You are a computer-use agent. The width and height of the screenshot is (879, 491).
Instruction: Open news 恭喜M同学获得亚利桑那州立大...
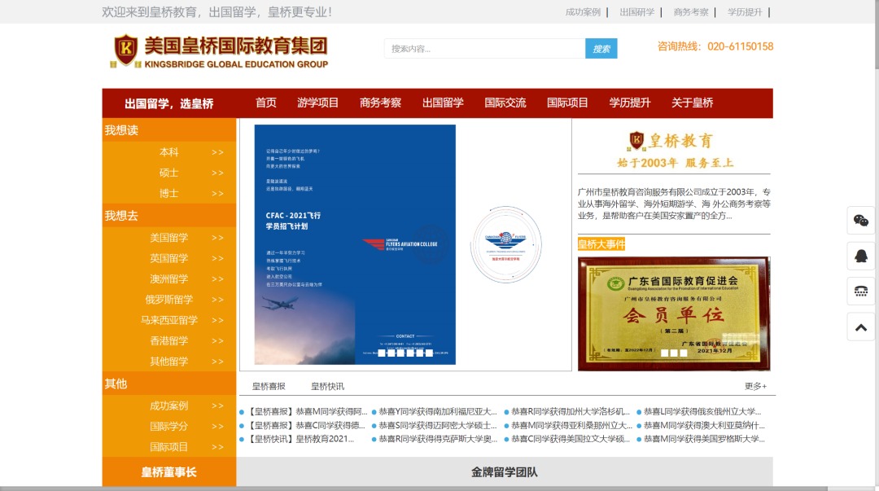tap(572, 425)
